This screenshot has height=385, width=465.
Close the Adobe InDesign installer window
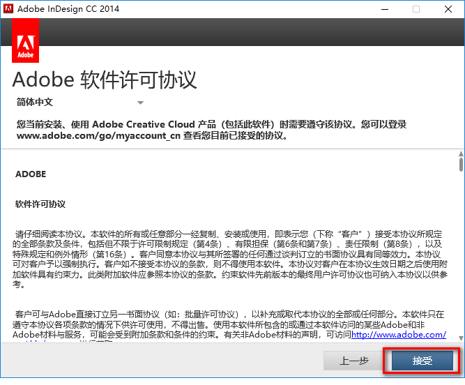[448, 10]
